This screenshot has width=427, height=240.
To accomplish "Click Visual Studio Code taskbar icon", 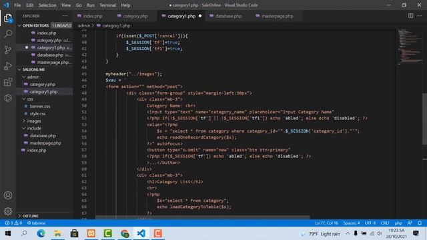I will point(141,233).
